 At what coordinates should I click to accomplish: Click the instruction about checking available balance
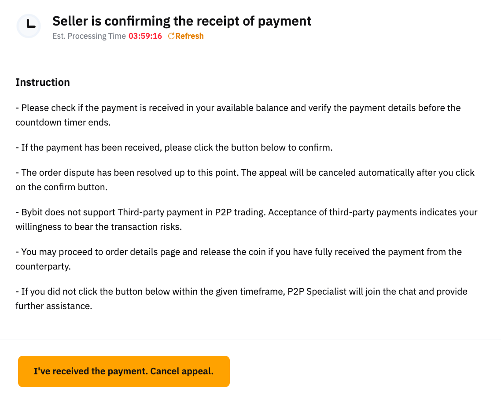click(238, 108)
